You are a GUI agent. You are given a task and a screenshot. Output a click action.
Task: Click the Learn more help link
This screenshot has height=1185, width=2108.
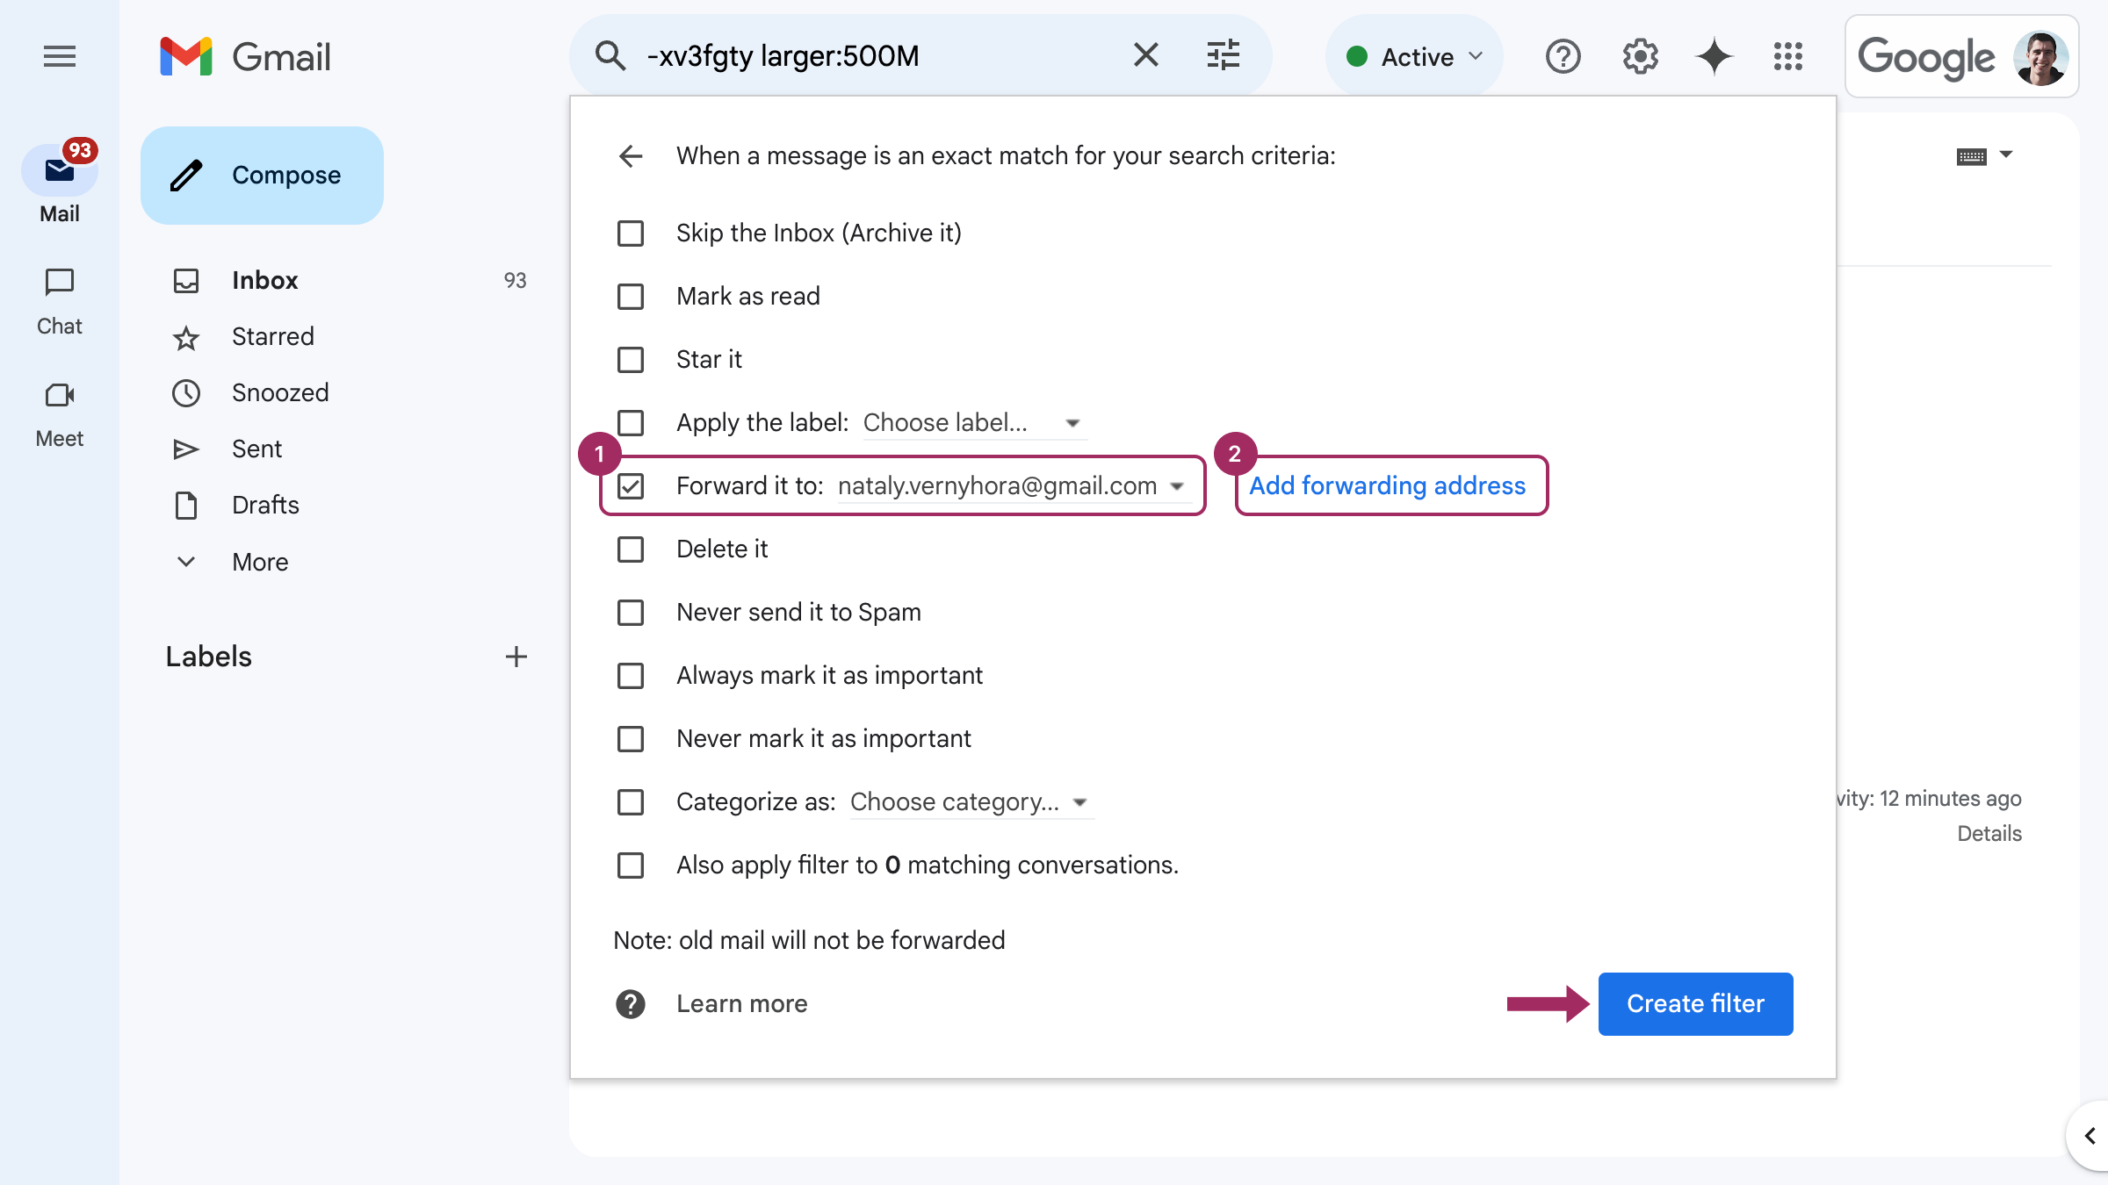tap(741, 1002)
